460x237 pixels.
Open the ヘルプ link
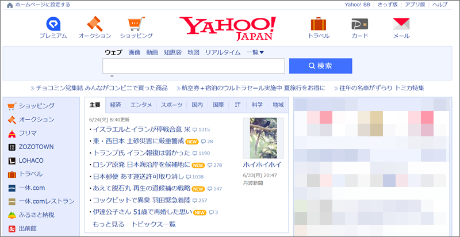(x=440, y=5)
